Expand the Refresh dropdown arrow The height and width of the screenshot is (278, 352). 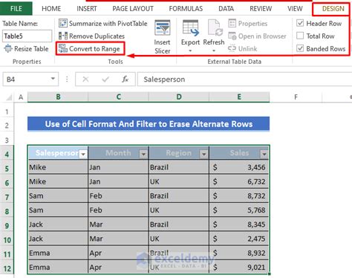214,51
